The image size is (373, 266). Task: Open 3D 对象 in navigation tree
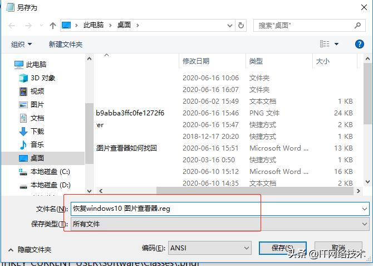[43, 78]
